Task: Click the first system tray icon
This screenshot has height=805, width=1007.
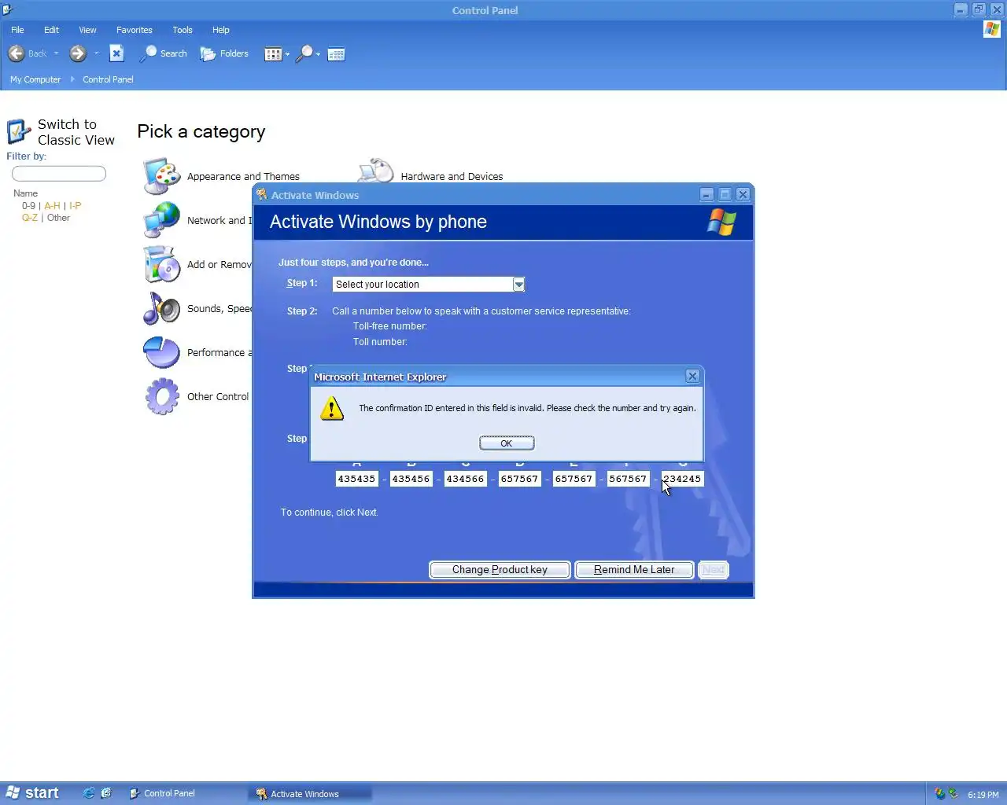Action: (939, 794)
